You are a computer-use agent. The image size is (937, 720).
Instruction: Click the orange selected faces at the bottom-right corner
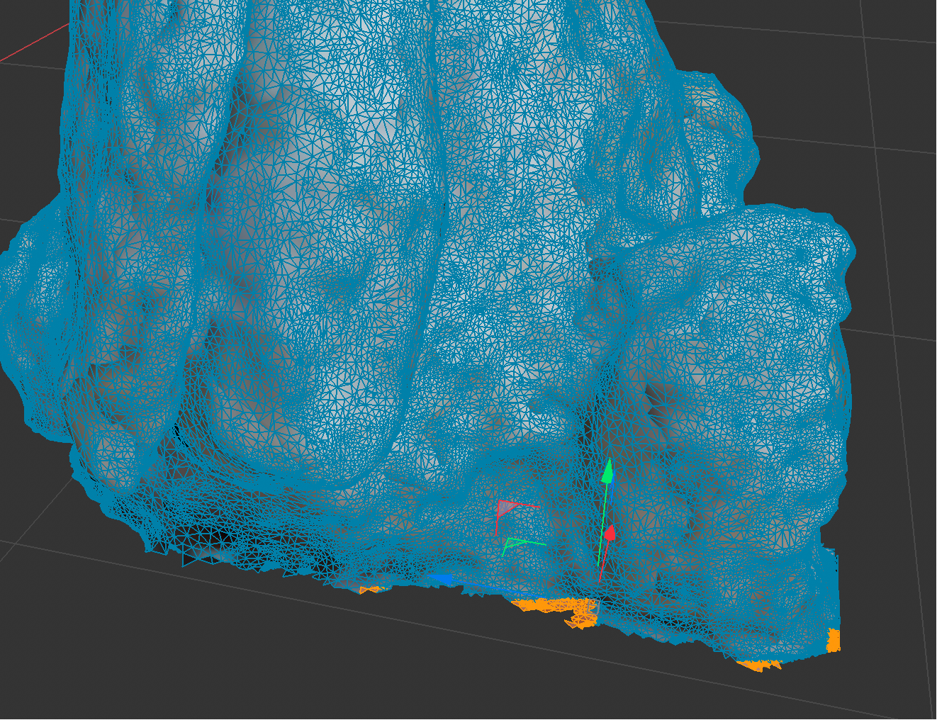[760, 665]
